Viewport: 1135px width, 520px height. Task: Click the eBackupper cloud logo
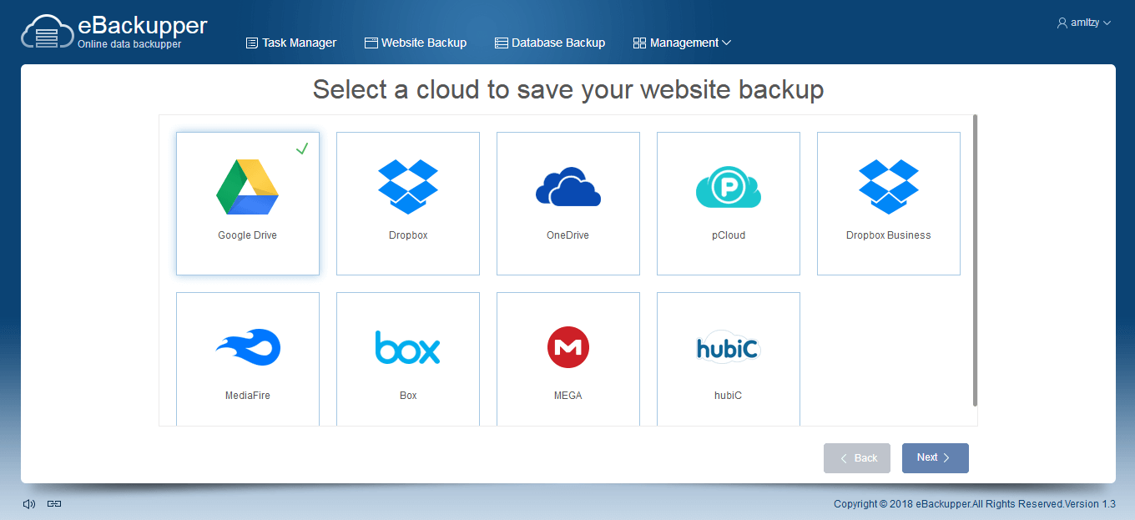pos(47,33)
